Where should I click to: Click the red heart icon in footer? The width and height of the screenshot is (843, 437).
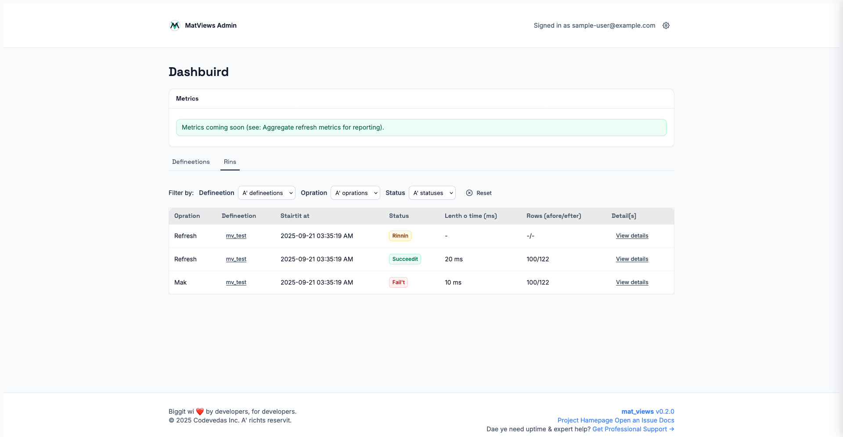pos(200,412)
